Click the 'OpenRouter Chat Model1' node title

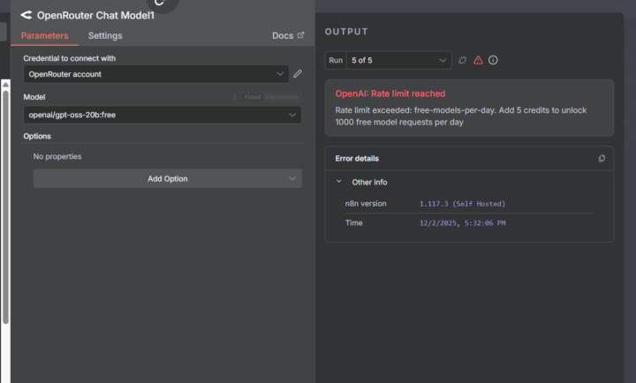coord(95,15)
